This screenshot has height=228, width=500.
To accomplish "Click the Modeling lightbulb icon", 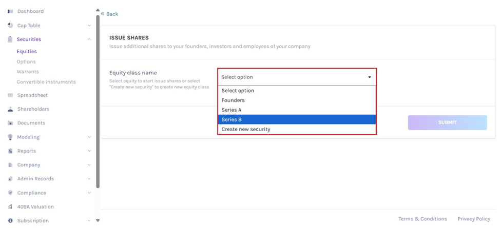I will pyautogui.click(x=10, y=137).
